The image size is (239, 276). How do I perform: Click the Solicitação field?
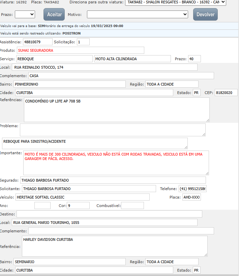click(x=83, y=42)
